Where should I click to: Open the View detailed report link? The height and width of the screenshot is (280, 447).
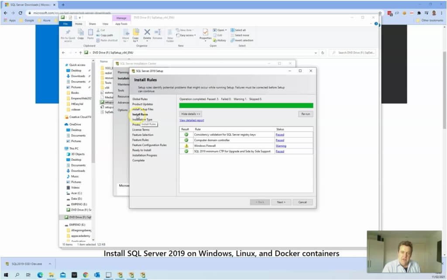click(x=192, y=120)
